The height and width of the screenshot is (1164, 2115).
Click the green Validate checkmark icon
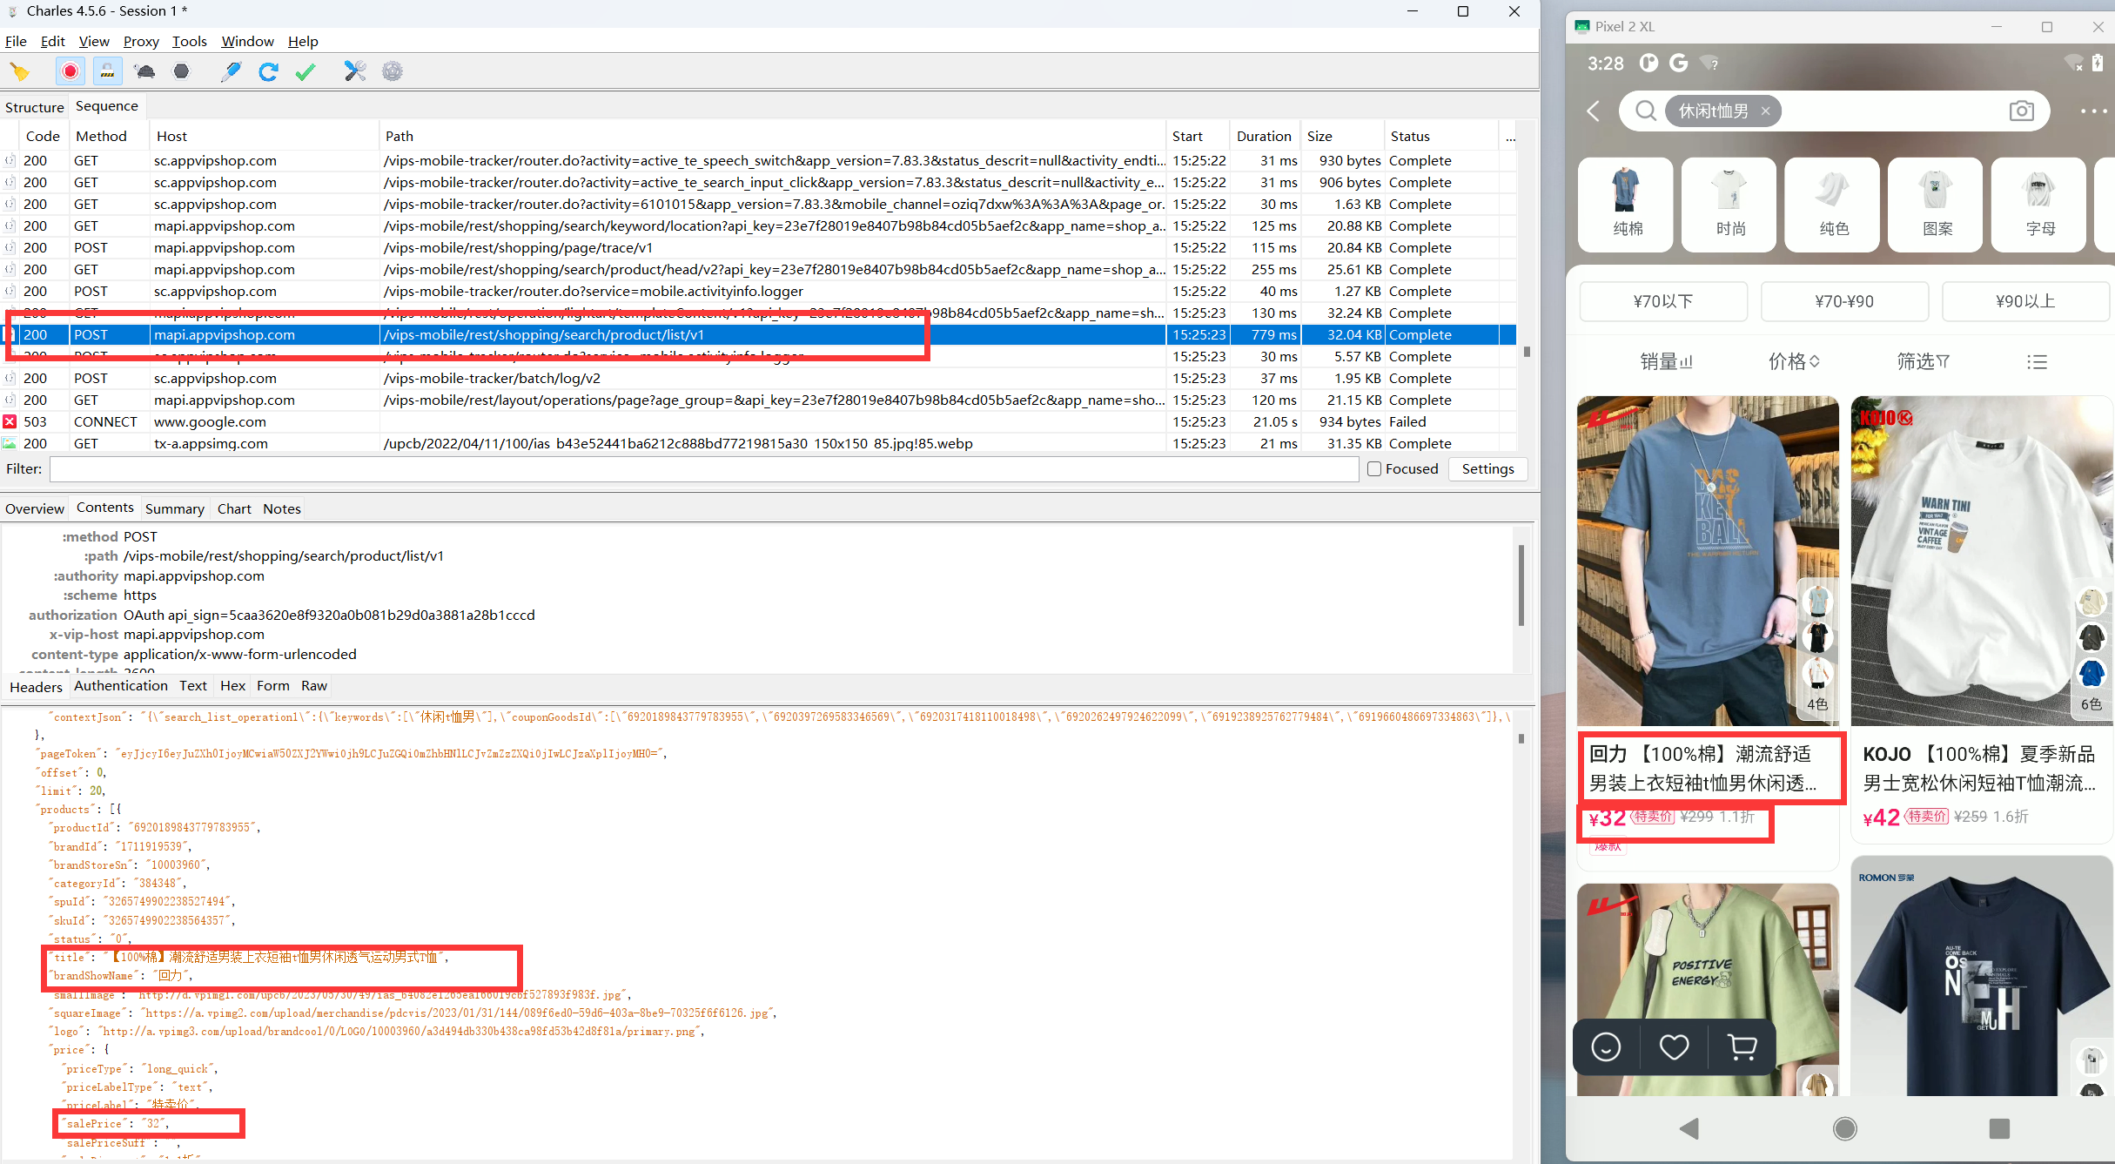(305, 71)
